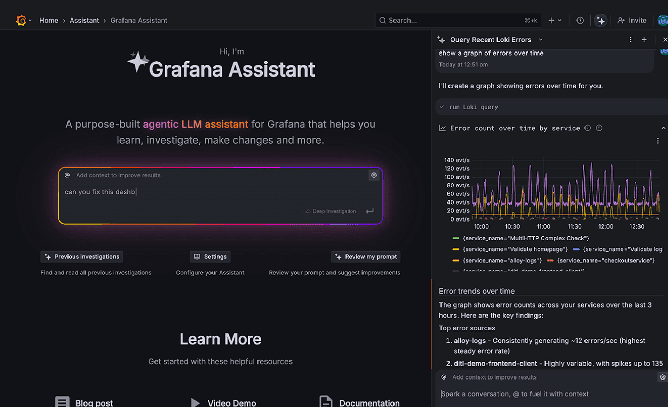668x407 pixels.
Task: Click the Invite button
Action: (632, 21)
